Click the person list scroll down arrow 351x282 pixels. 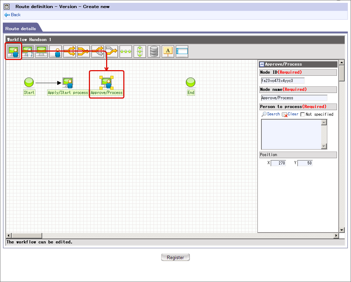click(324, 146)
